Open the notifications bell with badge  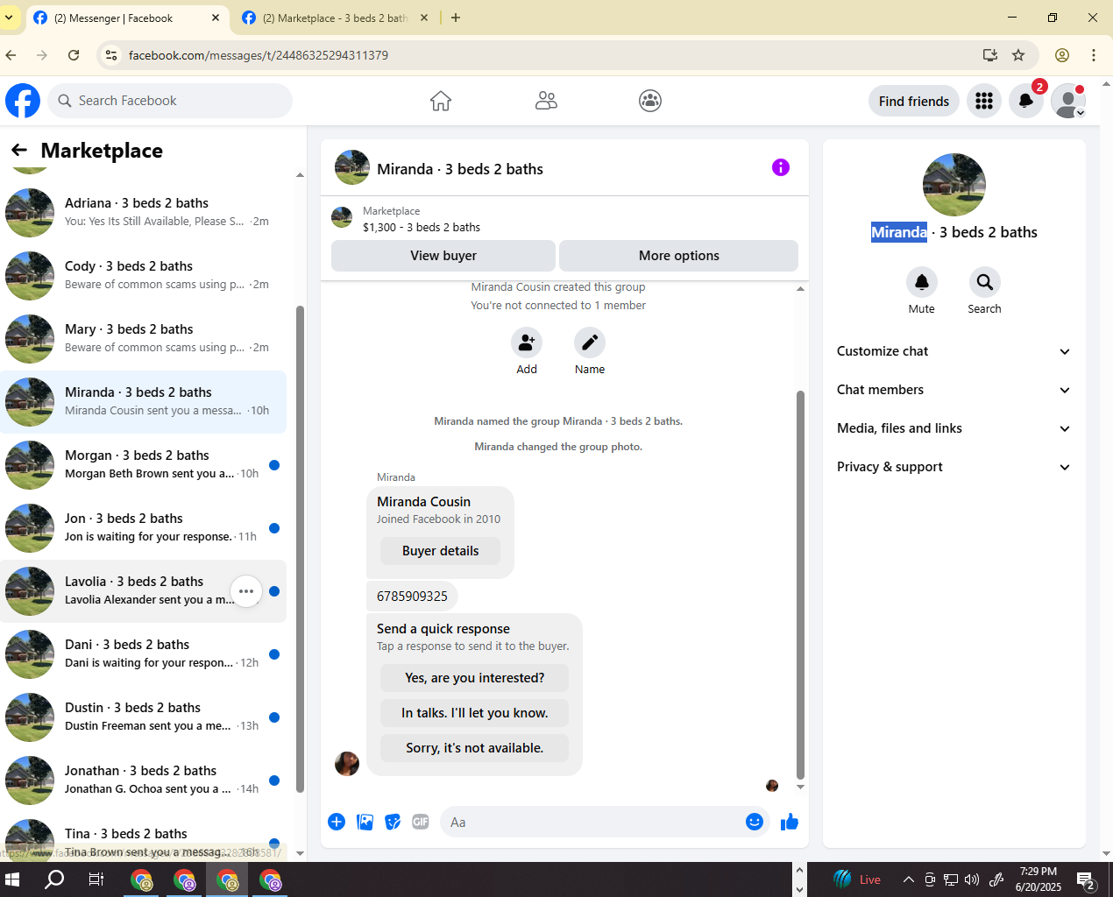pyautogui.click(x=1026, y=101)
